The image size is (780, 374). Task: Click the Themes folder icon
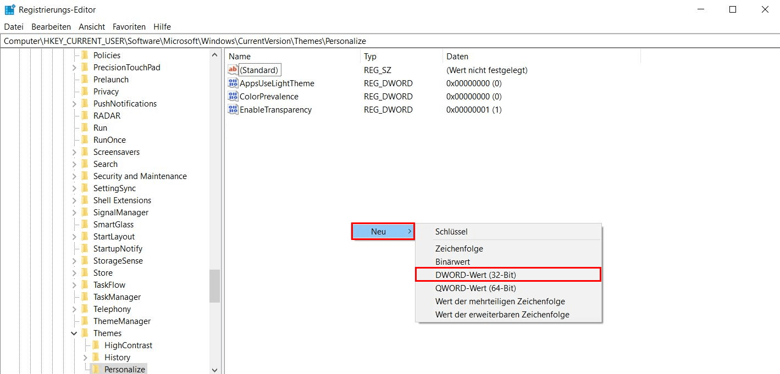point(85,333)
